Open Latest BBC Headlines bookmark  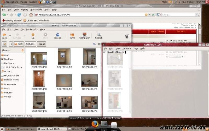[36, 20]
